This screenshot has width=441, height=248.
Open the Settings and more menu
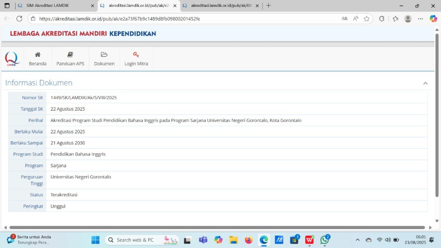tap(420, 19)
